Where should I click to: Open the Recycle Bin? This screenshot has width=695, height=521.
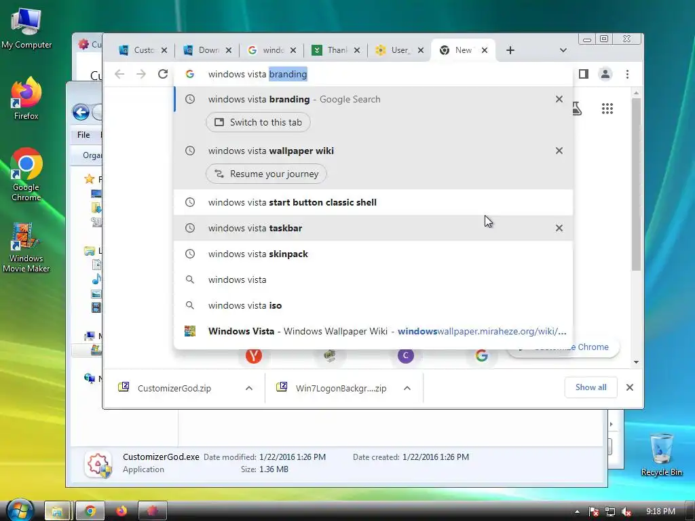(661, 455)
